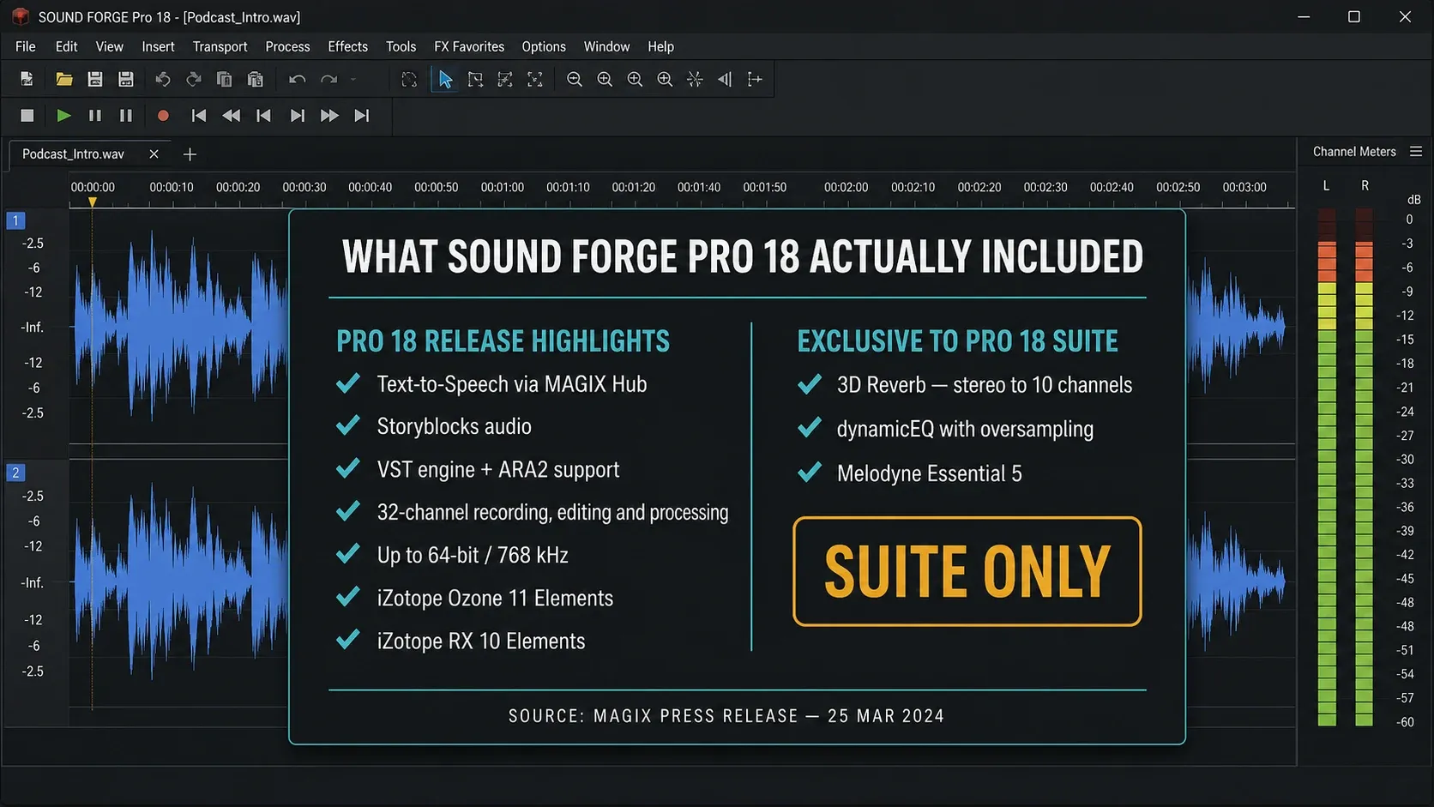Click the crossed-arrows normalize zoom icon
The width and height of the screenshot is (1434, 807).
[695, 79]
